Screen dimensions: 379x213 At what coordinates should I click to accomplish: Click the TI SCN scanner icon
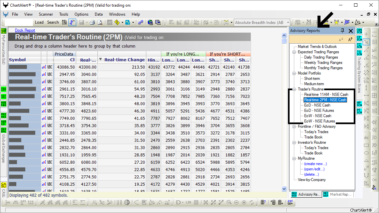[x=359, y=46]
